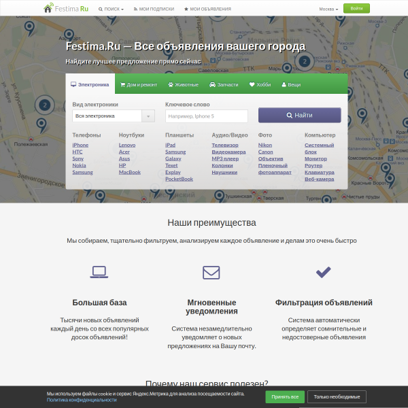This screenshot has width=408, height=408.
Task: Open Мои объявления page
Action: [x=207, y=9]
